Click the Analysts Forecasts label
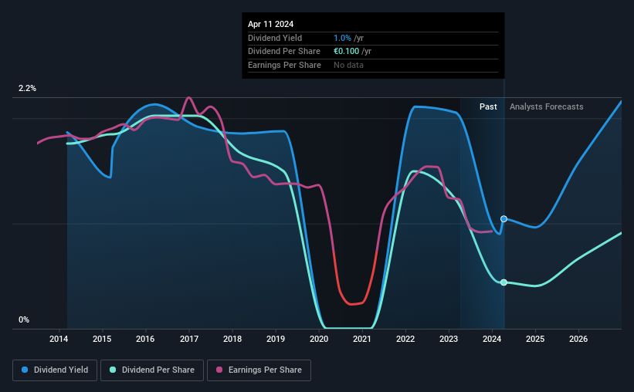Screen dimensions: 634x392 546,106
